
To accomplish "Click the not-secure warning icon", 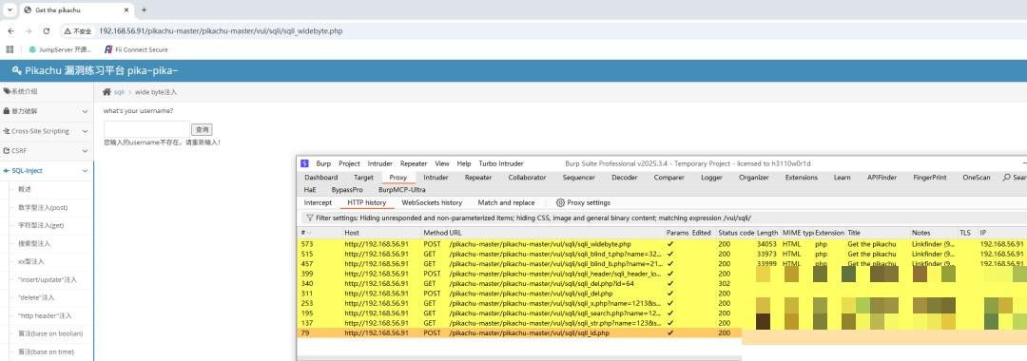I will click(68, 30).
